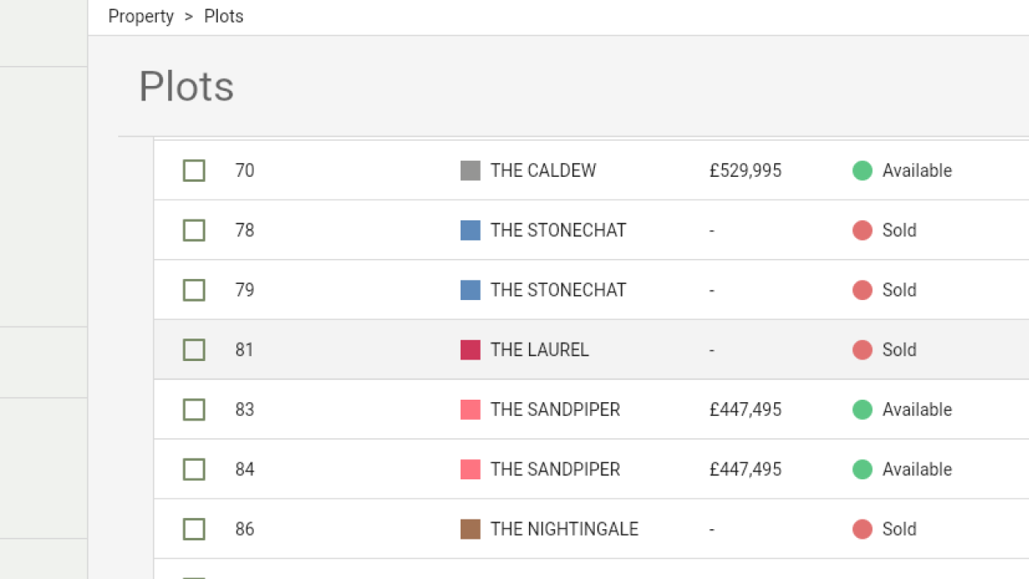Click the crimson swatch beside THE LAUREL

point(470,350)
